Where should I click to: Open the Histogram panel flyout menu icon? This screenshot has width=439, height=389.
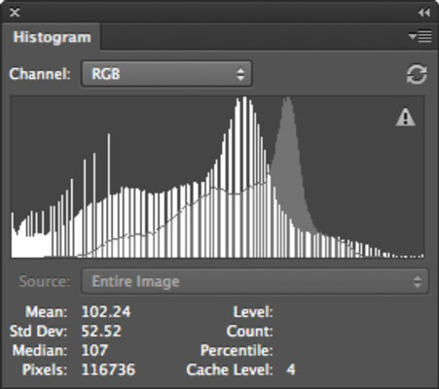pyautogui.click(x=421, y=36)
